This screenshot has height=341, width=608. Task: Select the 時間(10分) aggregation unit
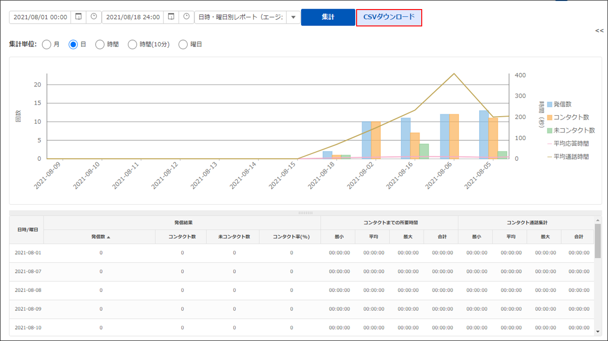pyautogui.click(x=133, y=45)
